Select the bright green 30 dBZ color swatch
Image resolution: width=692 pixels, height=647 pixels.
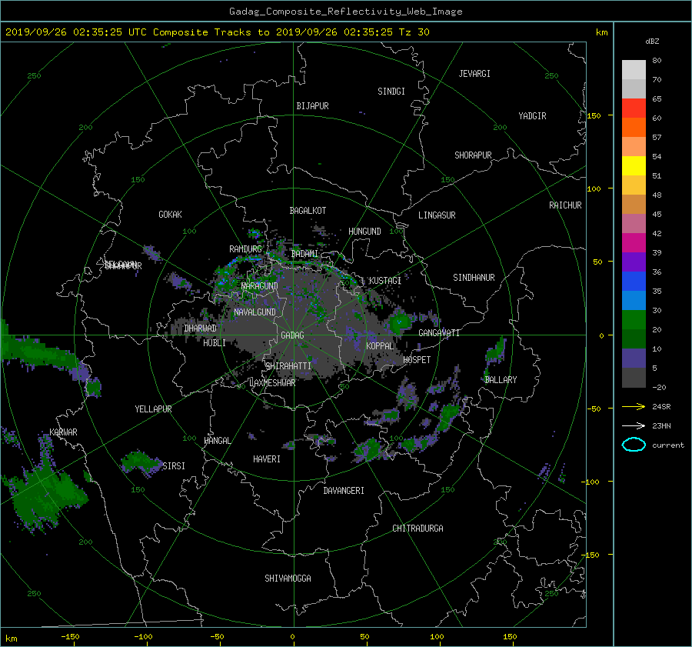click(x=634, y=319)
